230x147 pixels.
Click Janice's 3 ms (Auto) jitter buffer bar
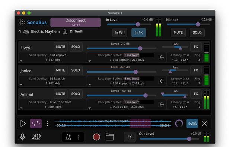click(138, 79)
